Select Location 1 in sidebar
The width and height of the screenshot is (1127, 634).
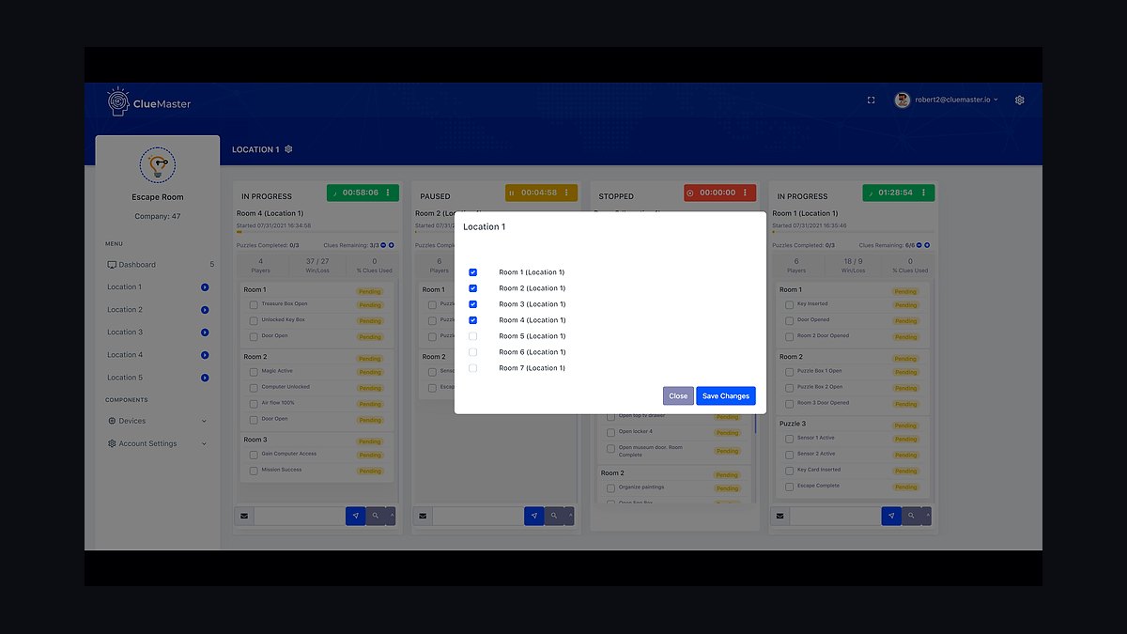tap(124, 287)
